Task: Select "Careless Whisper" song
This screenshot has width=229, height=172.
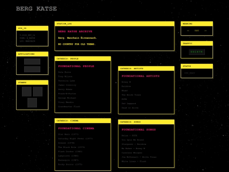Action: [x=132, y=153]
